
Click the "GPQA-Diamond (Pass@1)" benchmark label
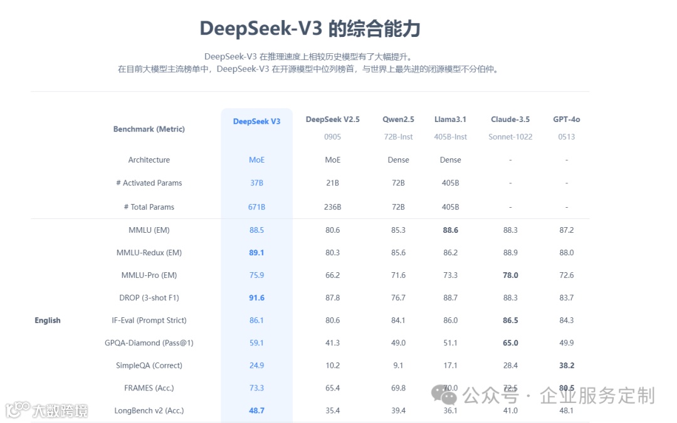pos(149,343)
